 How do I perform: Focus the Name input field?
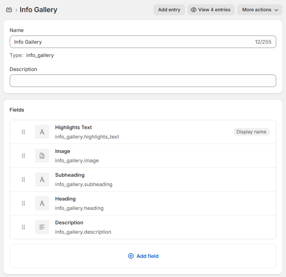coord(132,42)
